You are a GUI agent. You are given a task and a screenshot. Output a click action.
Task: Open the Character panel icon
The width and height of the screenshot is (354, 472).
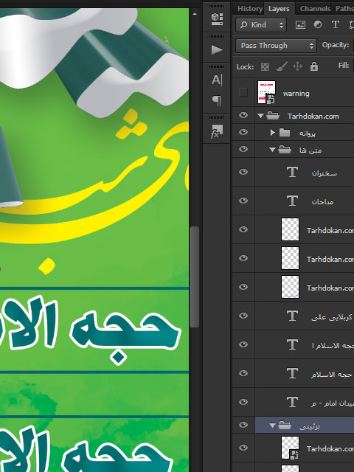(217, 80)
